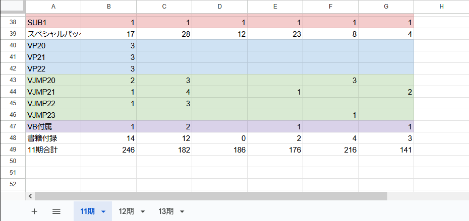This screenshot has height=221, width=469.
Task: Select column H header
Action: tap(441, 7)
